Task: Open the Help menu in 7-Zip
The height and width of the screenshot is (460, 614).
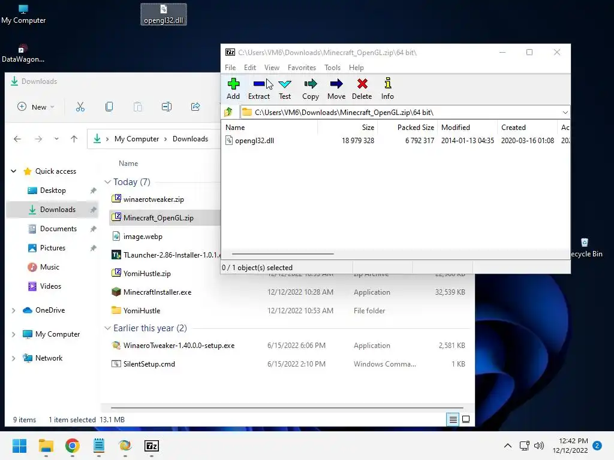Action: click(x=356, y=68)
